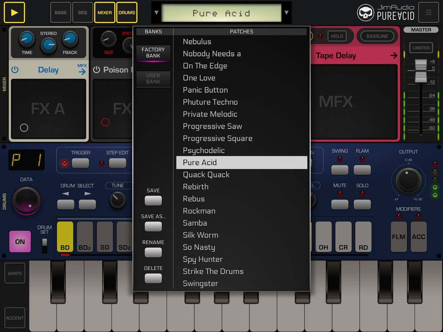Toggle the SEQ panel button
Viewport: 443px width, 332px height.
[82, 12]
